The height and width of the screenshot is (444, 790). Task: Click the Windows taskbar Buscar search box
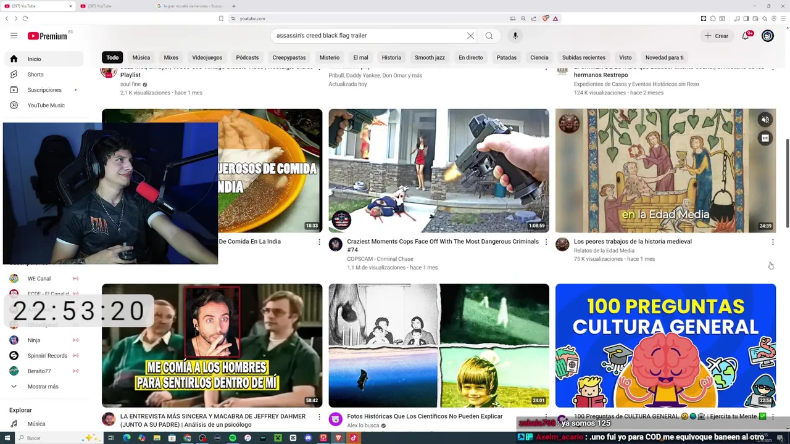pos(59,438)
